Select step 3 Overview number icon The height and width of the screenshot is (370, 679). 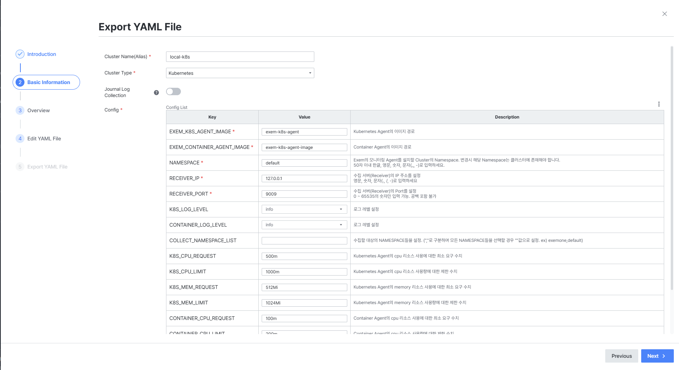[20, 110]
